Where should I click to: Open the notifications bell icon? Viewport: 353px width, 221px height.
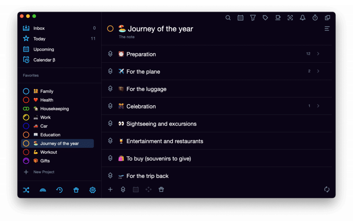303,18
